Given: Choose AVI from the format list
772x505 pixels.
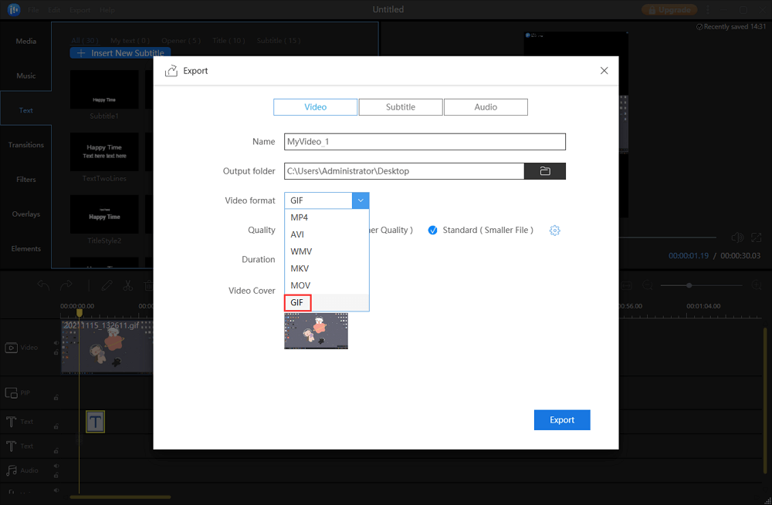Looking at the screenshot, I should click(327, 234).
